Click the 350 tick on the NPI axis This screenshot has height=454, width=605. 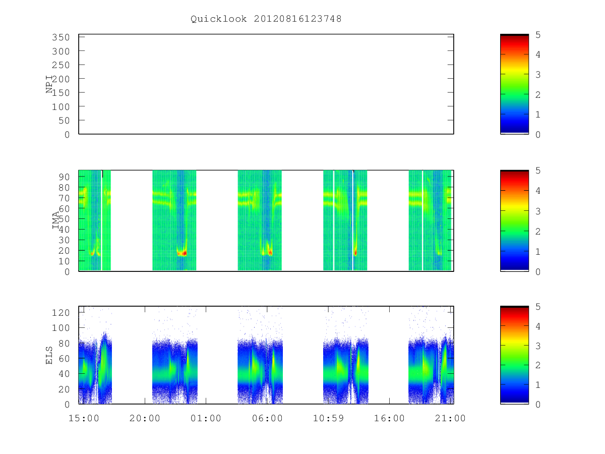tap(60, 37)
